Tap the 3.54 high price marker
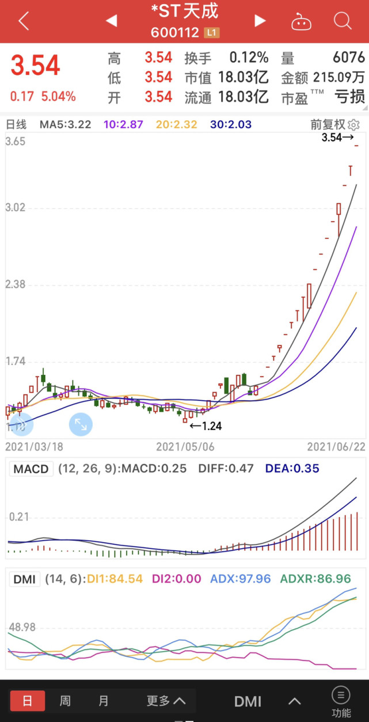Screen dimensions: 369x722 point(337,138)
